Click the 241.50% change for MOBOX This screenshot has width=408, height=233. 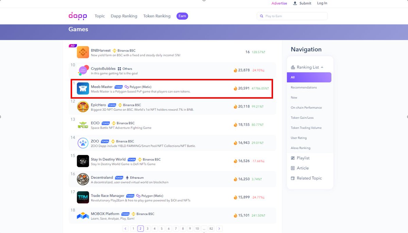[x=258, y=215]
